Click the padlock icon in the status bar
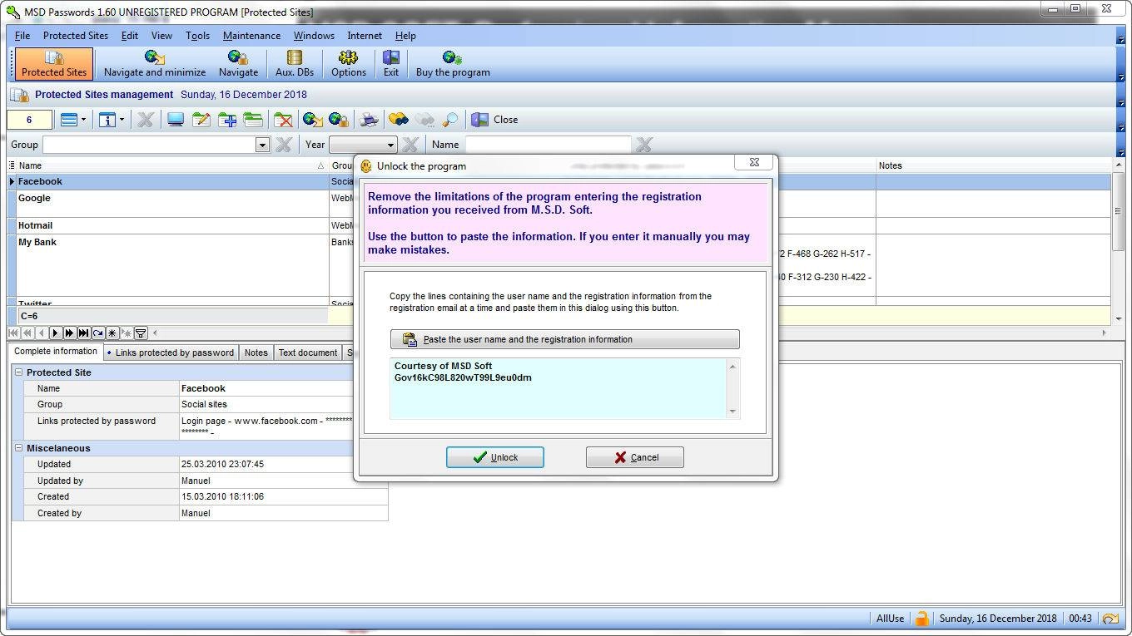Screen dimensions: 1132x636 point(921,619)
